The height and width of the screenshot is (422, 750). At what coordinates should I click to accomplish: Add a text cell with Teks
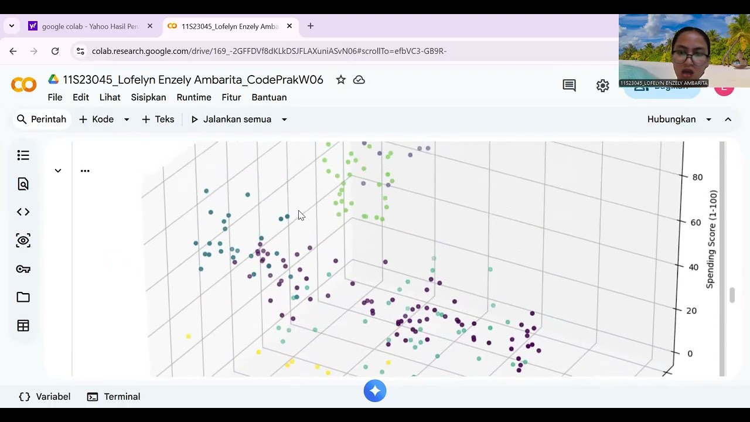[158, 120]
